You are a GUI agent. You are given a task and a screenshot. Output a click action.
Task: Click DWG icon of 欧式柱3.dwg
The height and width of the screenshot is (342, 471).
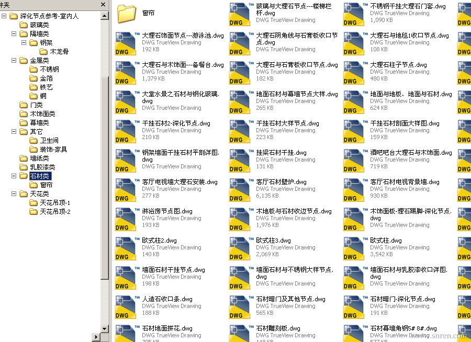(x=239, y=248)
